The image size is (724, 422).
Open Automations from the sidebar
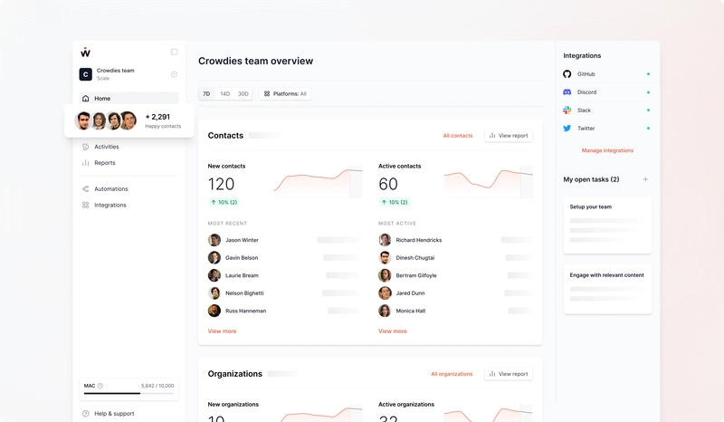click(x=110, y=189)
